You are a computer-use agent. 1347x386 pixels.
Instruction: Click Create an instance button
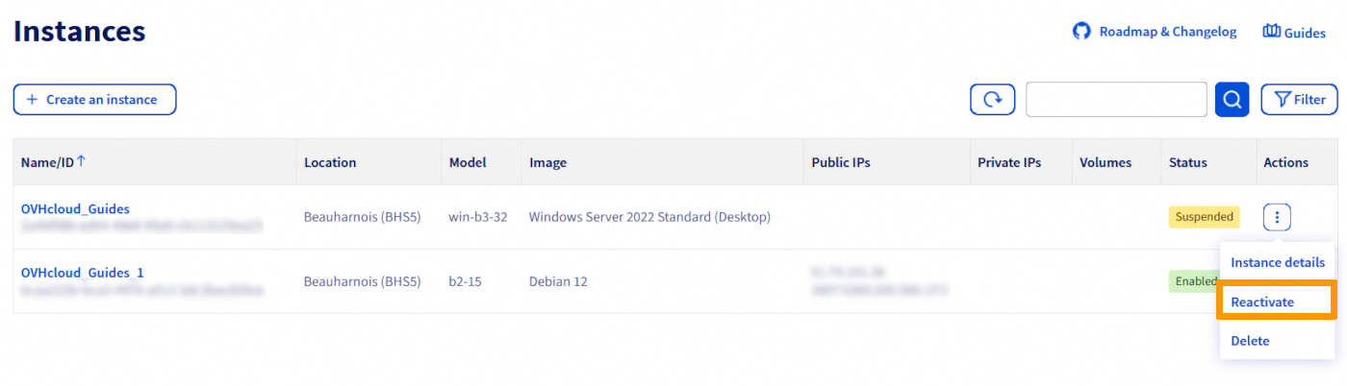(94, 99)
